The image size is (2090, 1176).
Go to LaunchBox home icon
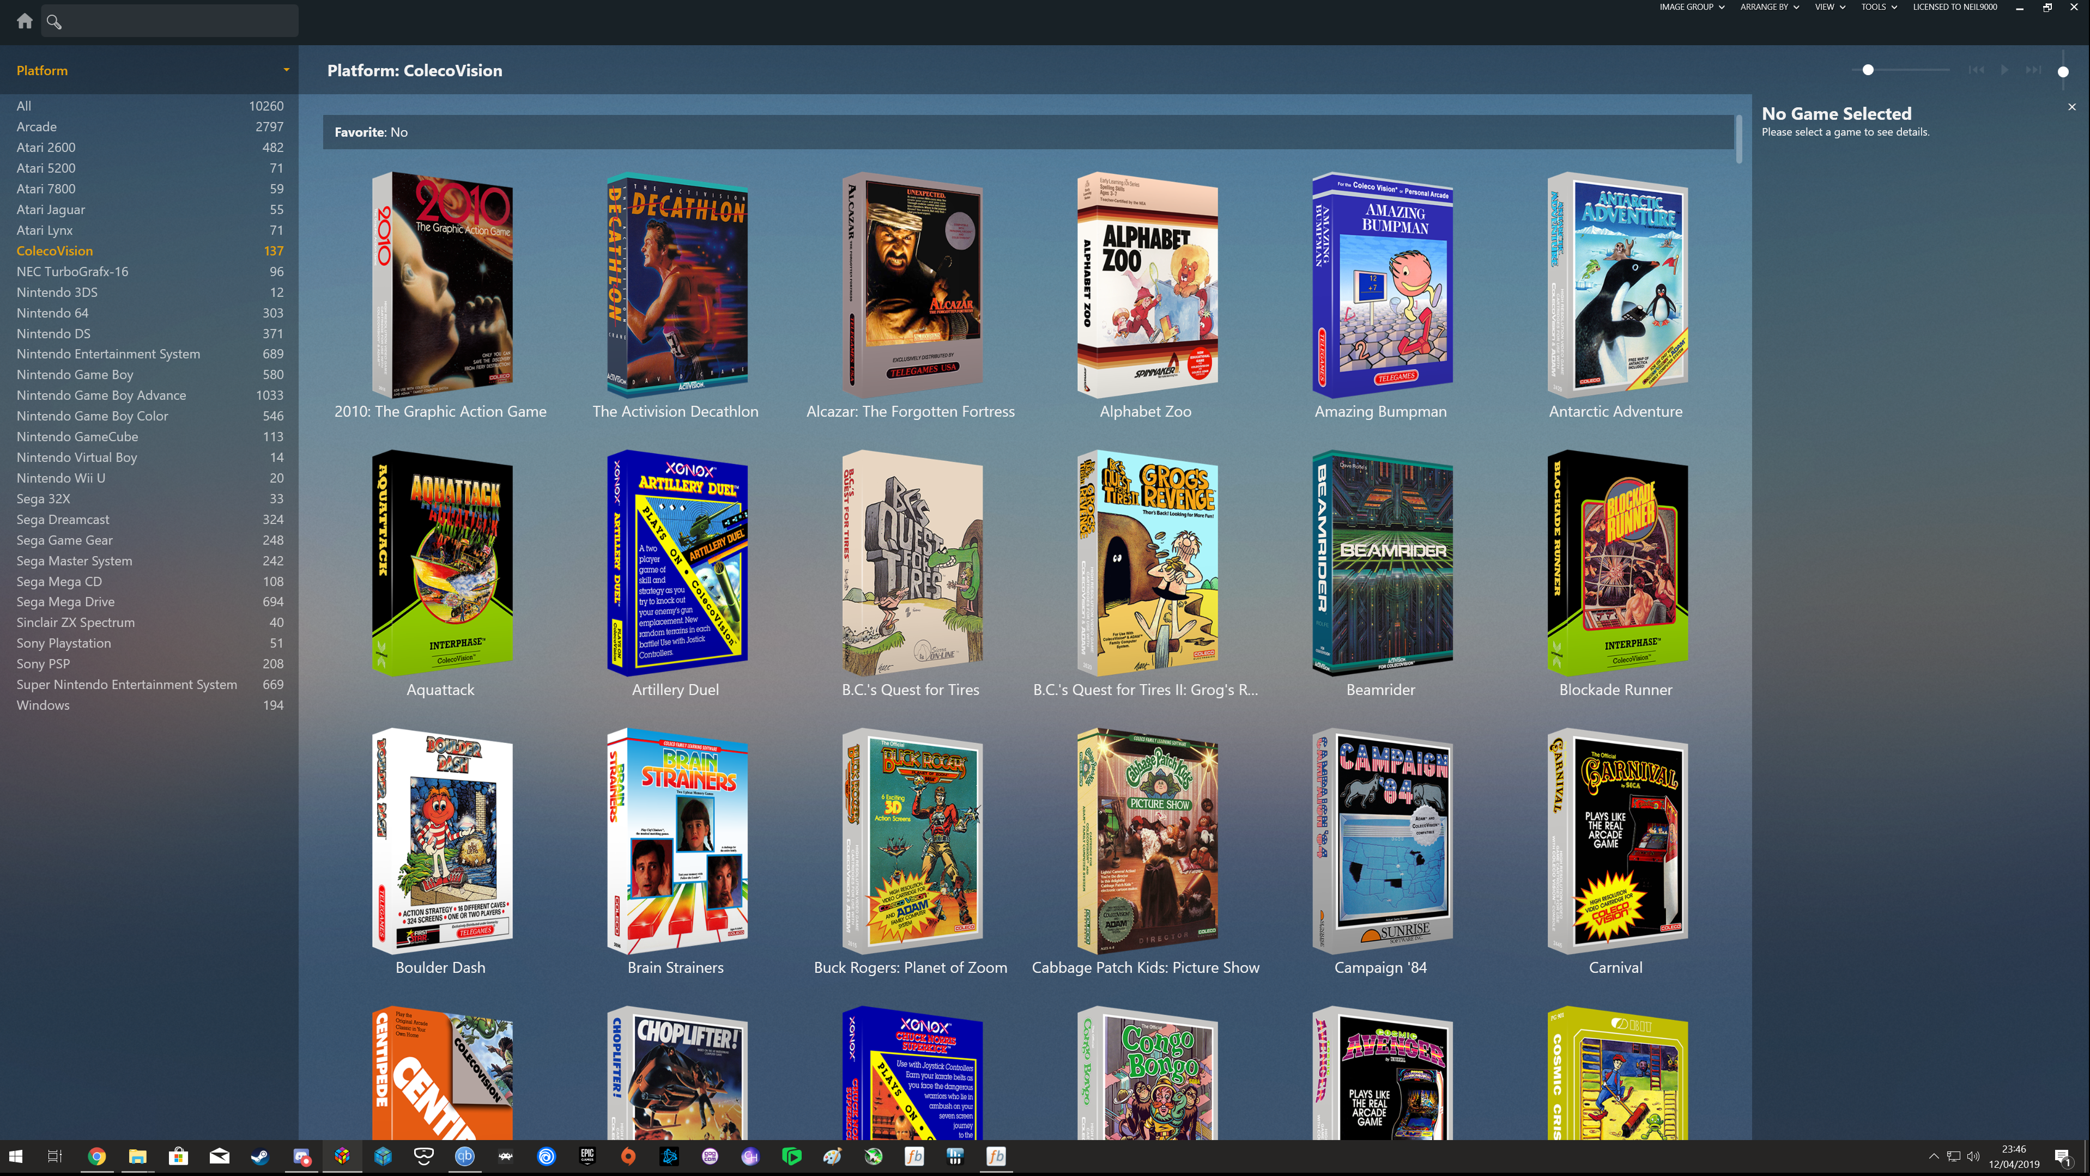[25, 21]
